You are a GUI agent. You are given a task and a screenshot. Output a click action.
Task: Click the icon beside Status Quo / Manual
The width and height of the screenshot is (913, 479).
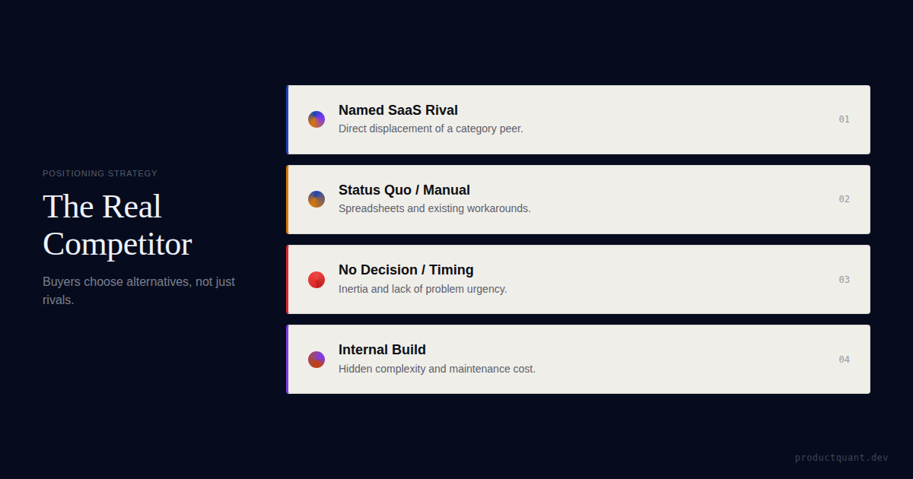[317, 199]
